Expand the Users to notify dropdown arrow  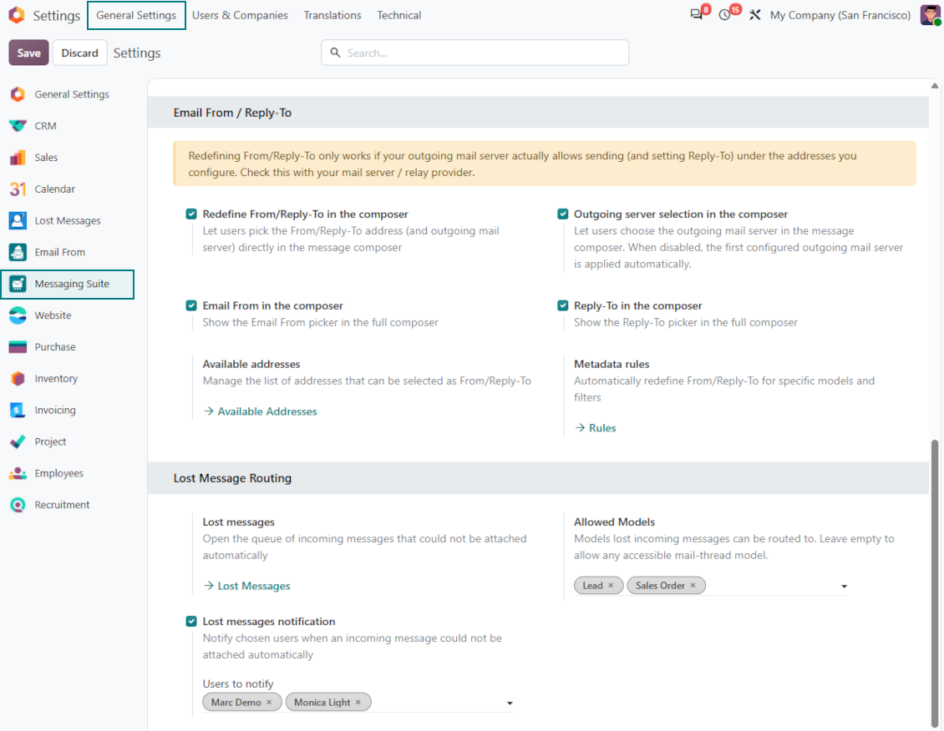510,703
